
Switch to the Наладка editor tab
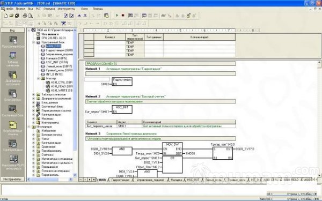click(x=177, y=180)
